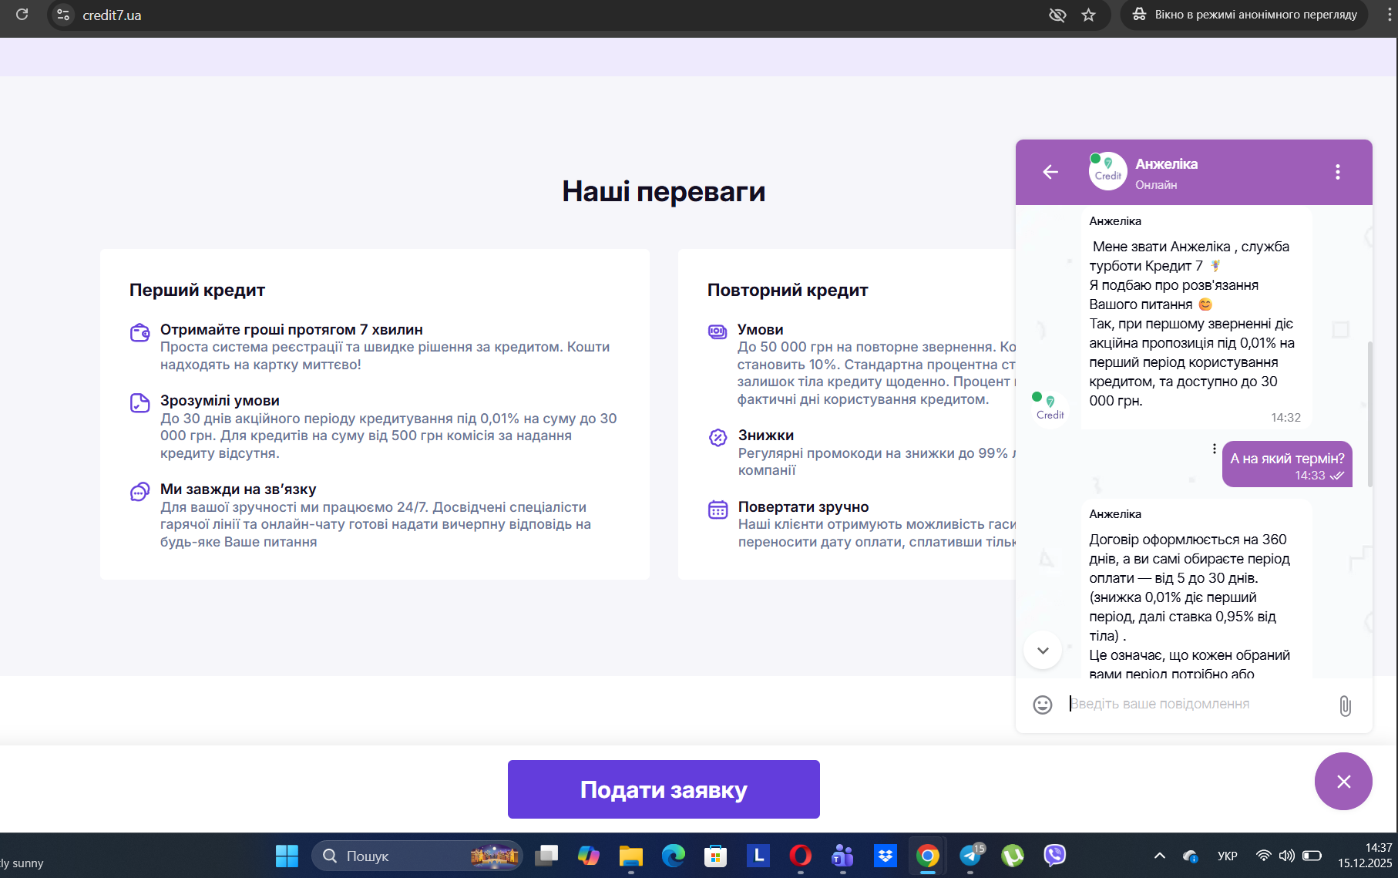Click the calendar icon beside 'Повертати зручно'
The width and height of the screenshot is (1398, 878).
click(x=717, y=510)
